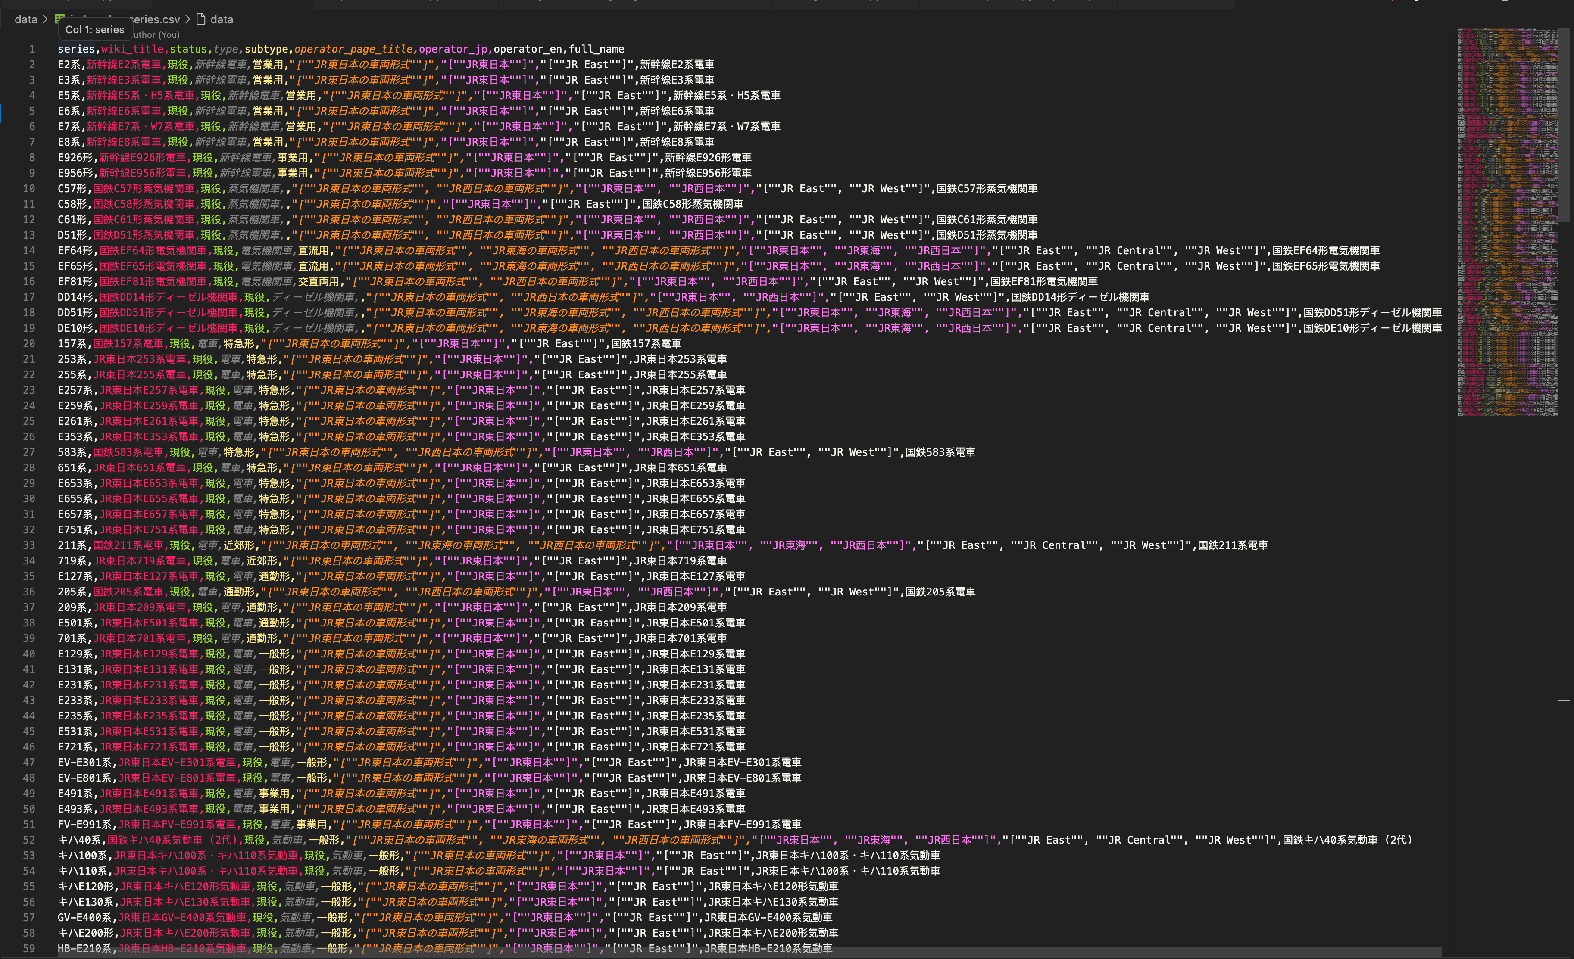Click the 'Col 1: series' hover tooltip
Image resolution: width=1574 pixels, height=959 pixels.
(94, 29)
